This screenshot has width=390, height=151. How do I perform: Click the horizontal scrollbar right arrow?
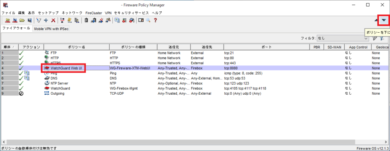pyautogui.click(x=386, y=142)
